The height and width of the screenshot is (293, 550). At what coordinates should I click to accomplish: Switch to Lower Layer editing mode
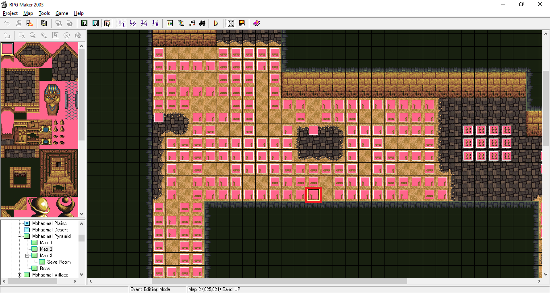(85, 23)
